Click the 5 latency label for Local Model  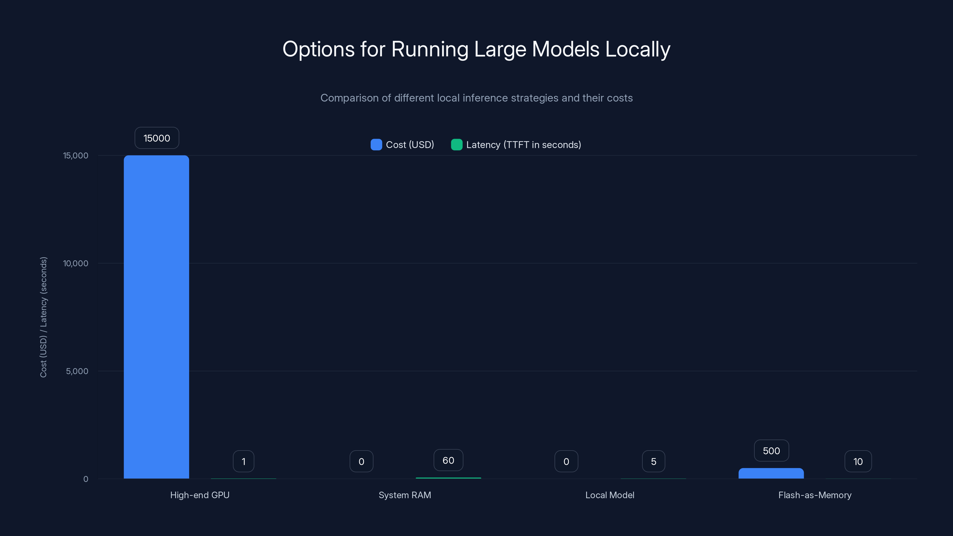pyautogui.click(x=653, y=461)
